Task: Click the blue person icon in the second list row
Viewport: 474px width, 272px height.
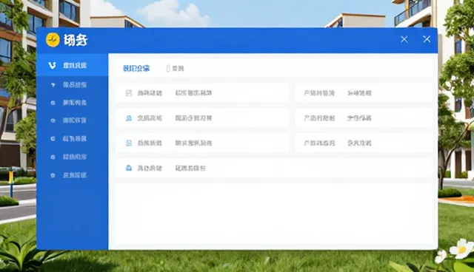Action: (x=129, y=118)
